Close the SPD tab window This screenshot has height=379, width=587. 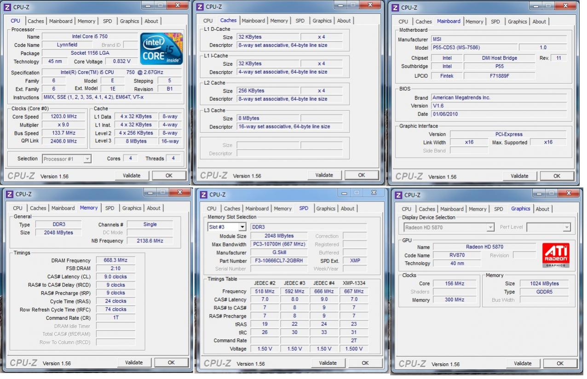(x=374, y=193)
